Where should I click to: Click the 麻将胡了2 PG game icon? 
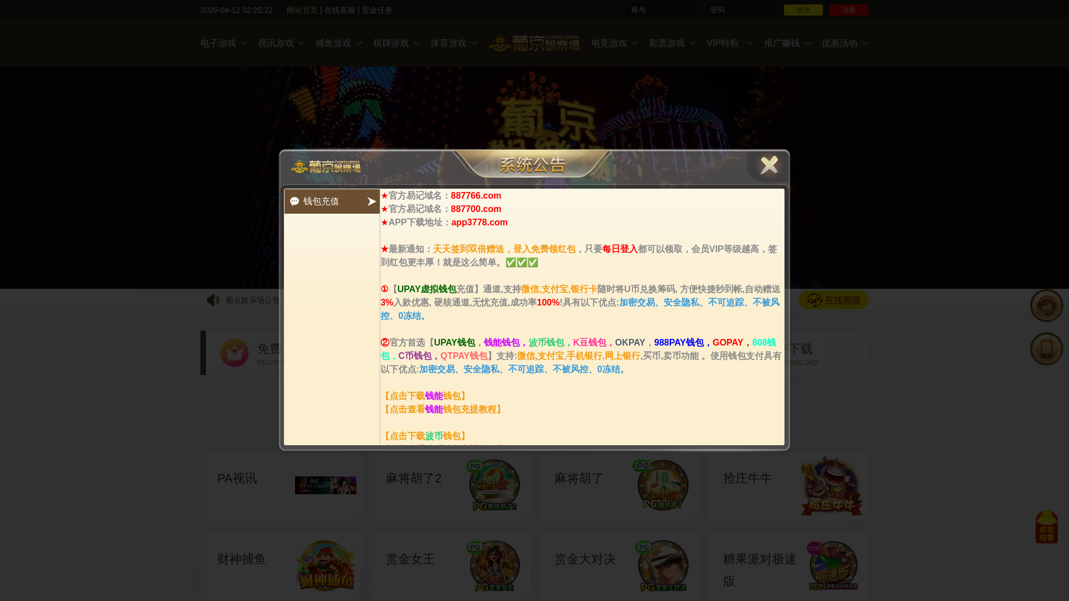coord(494,485)
